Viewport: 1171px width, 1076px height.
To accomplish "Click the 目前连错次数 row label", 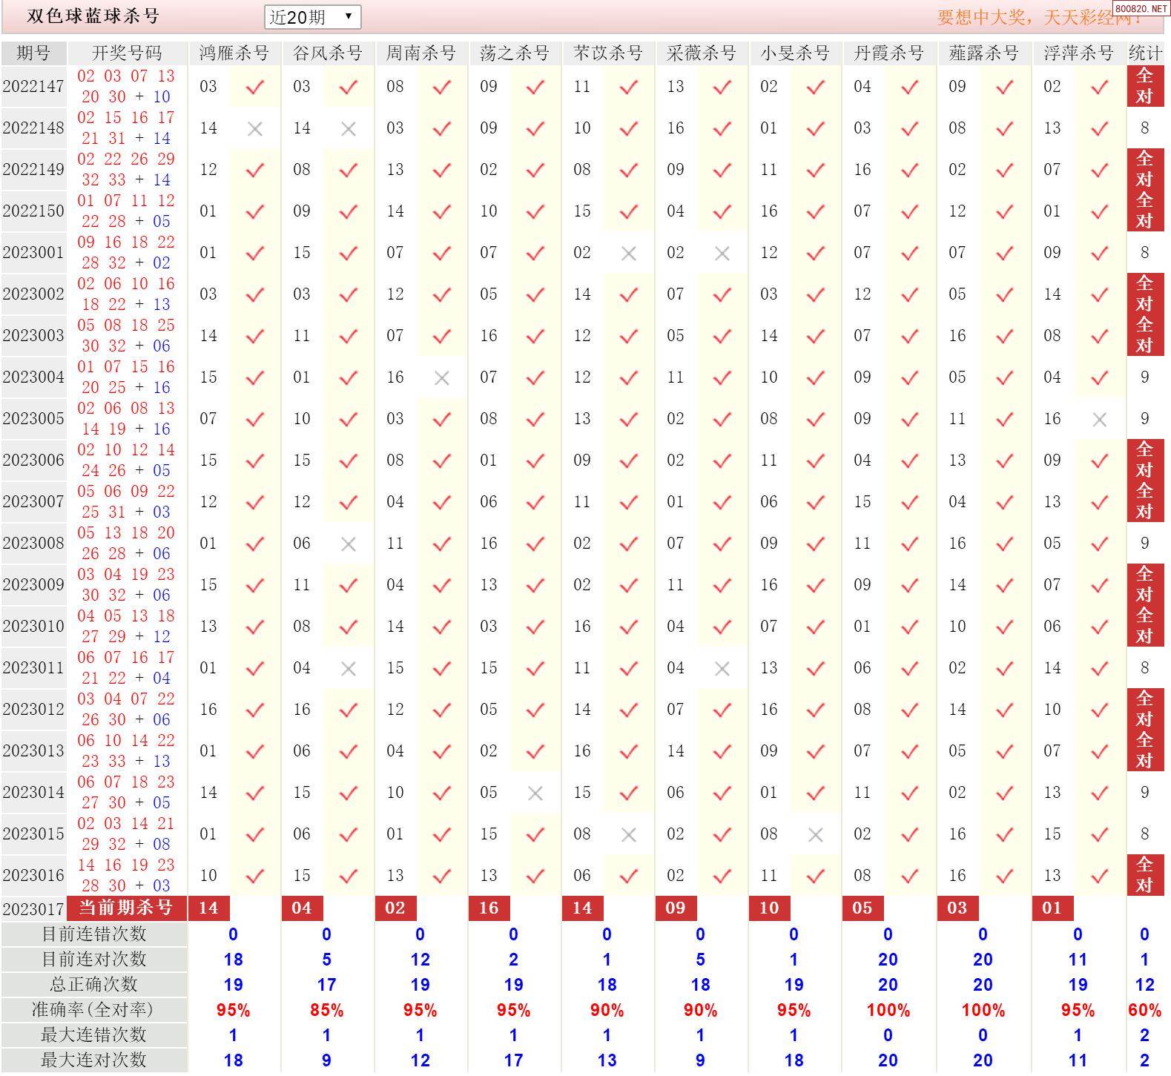I will pyautogui.click(x=94, y=934).
